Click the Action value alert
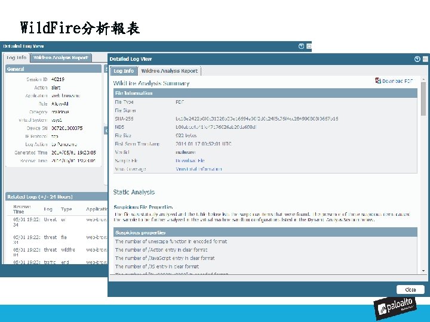 pos(56,88)
